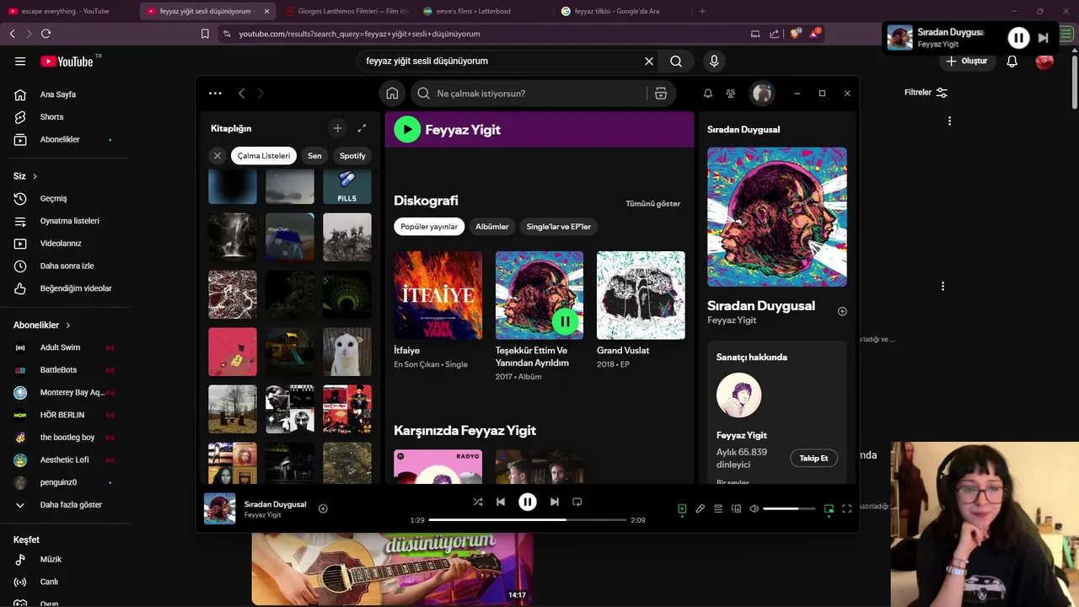Open the İtfaiye single cover

click(438, 295)
